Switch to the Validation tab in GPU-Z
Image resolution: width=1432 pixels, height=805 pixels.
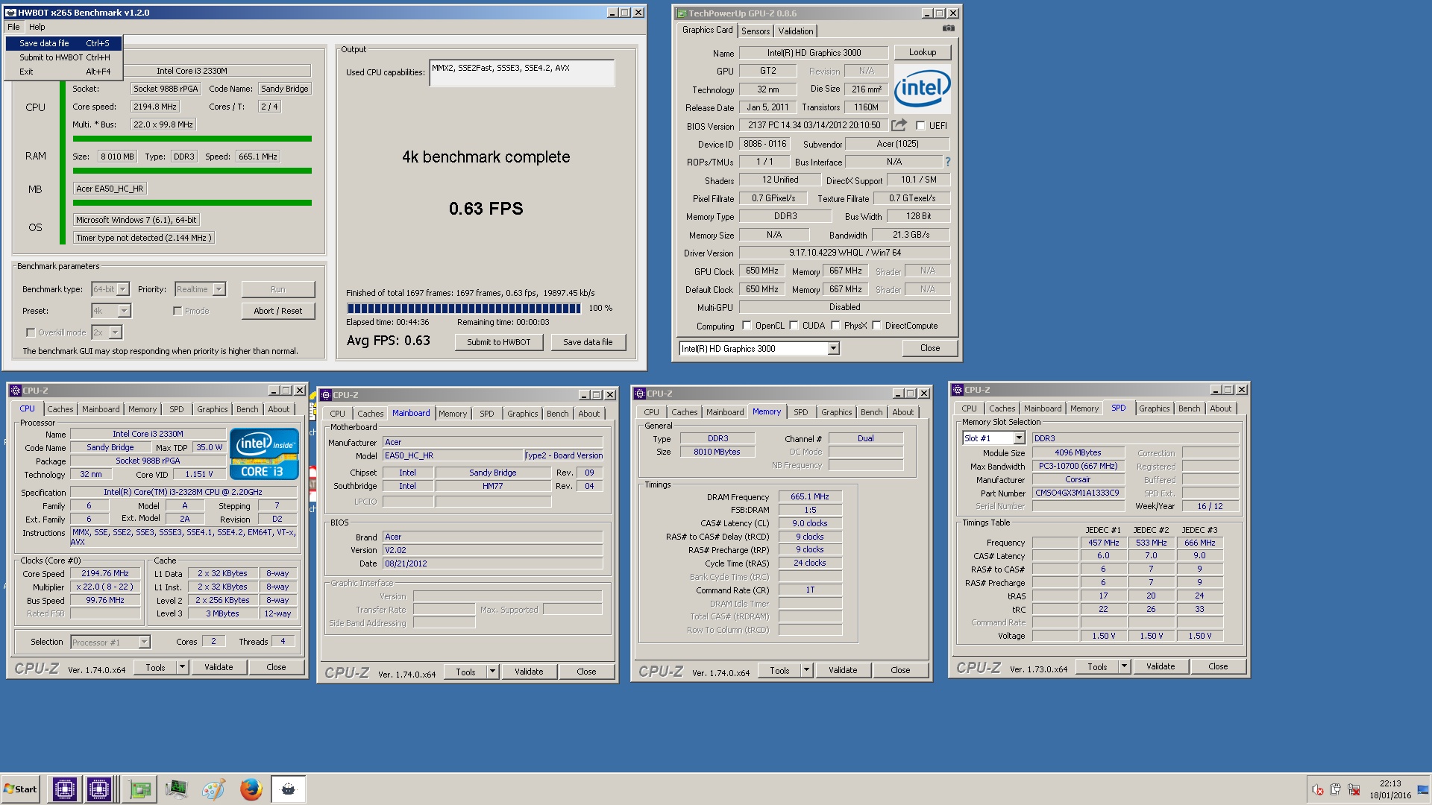click(795, 31)
